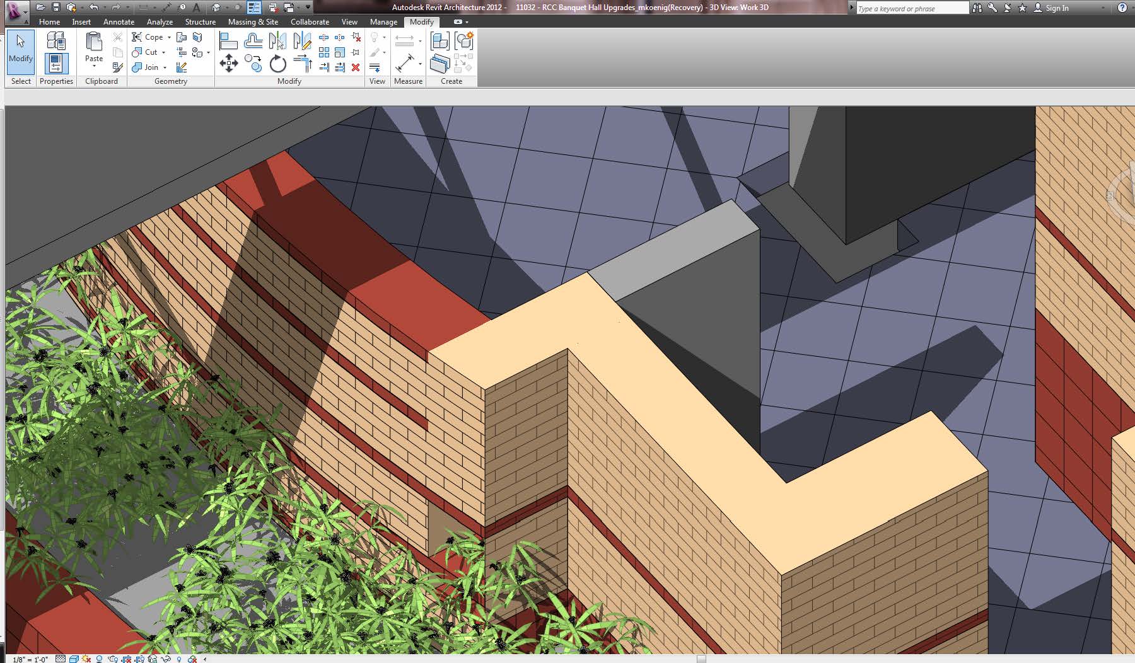Select the Move tool in Modify panel
The height and width of the screenshot is (663, 1135).
click(x=228, y=63)
